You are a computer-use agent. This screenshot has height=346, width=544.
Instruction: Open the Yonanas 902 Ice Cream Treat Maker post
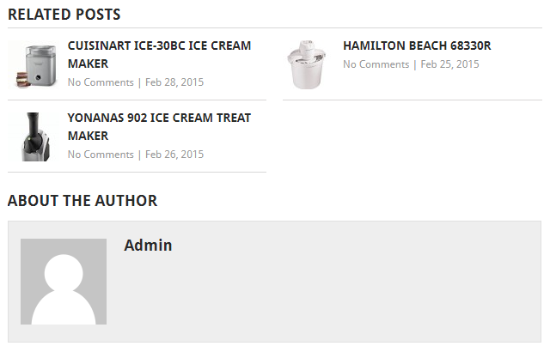coord(159,127)
